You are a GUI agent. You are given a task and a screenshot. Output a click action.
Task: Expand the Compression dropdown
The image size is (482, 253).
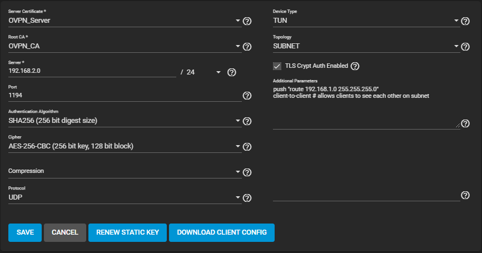pos(125,171)
